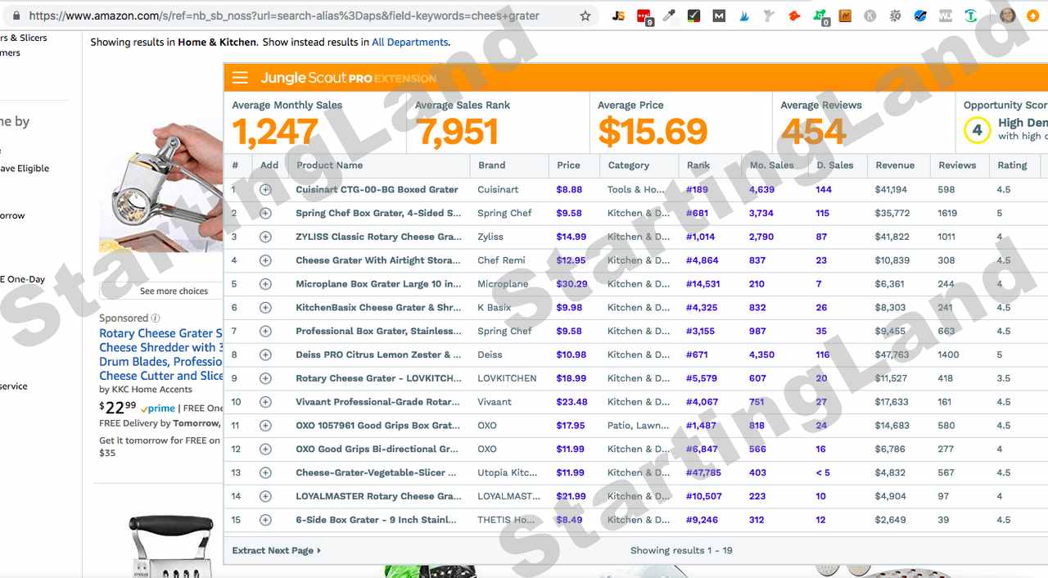Open the green puzzle extension with 0 badge
1048x578 pixels.
click(820, 16)
